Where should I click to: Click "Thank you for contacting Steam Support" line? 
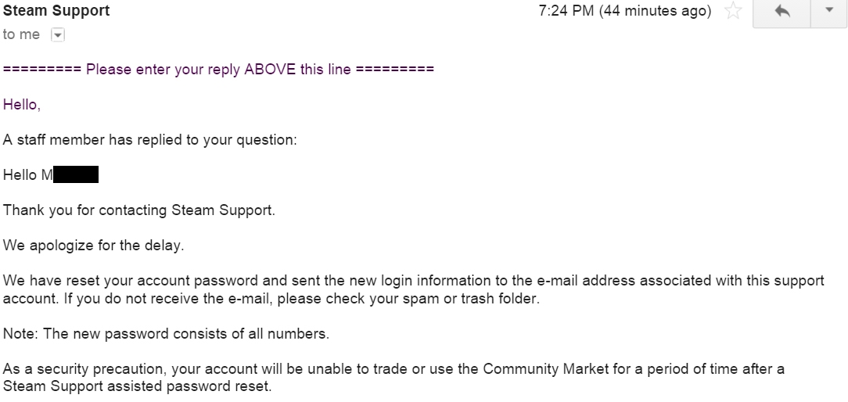(x=139, y=210)
